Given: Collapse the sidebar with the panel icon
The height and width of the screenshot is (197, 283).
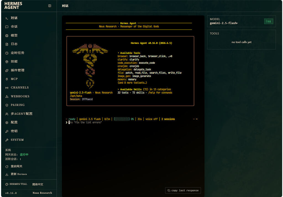Looking at the screenshot, I should 50,6.
